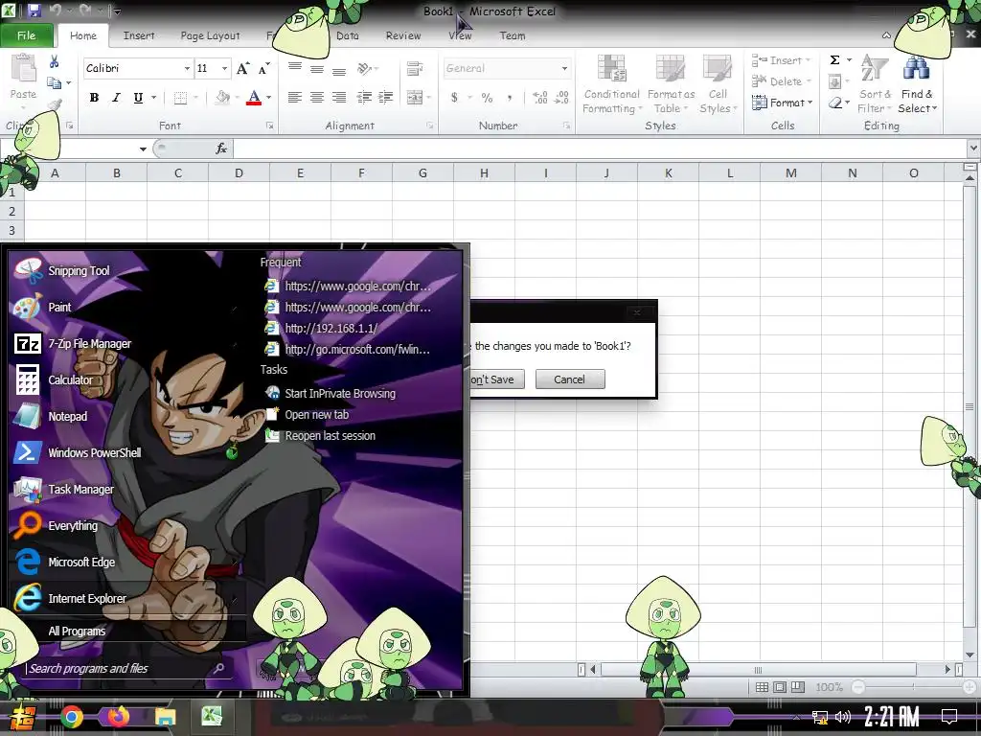Click the Wrap Text icon
The height and width of the screenshot is (736, 981).
pyautogui.click(x=414, y=68)
